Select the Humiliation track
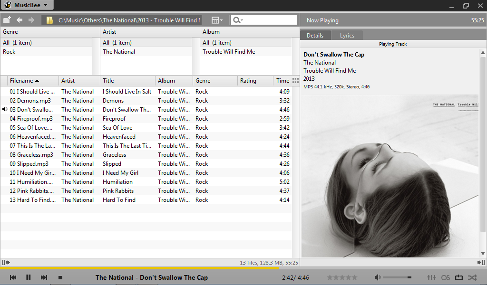 146,182
